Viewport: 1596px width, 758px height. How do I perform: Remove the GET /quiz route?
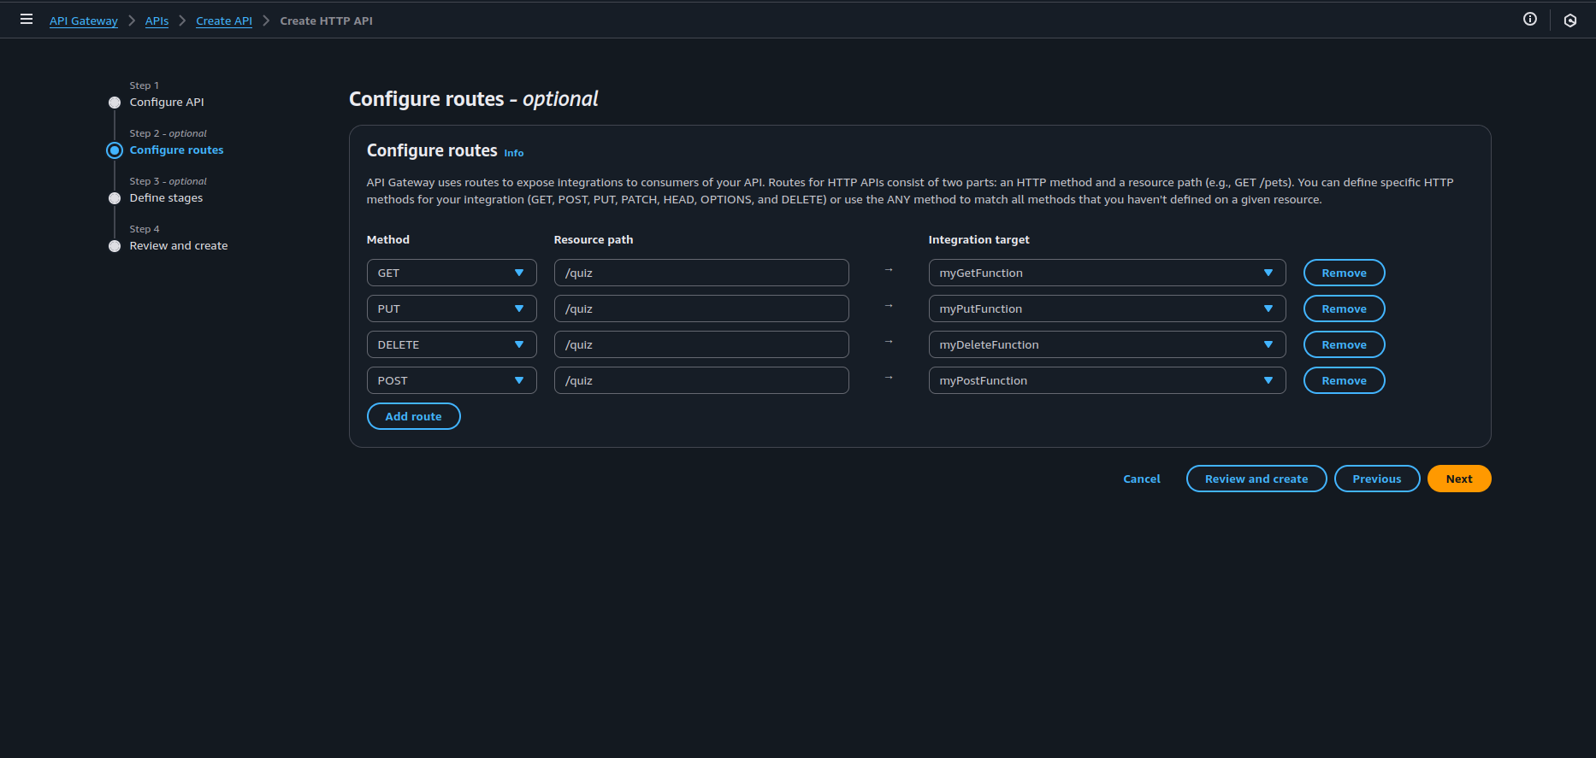(x=1343, y=273)
